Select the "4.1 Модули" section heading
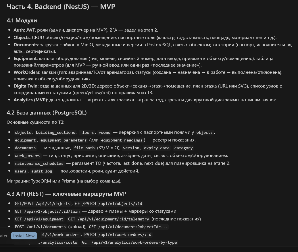298x252 pixels. pyautogui.click(x=22, y=20)
